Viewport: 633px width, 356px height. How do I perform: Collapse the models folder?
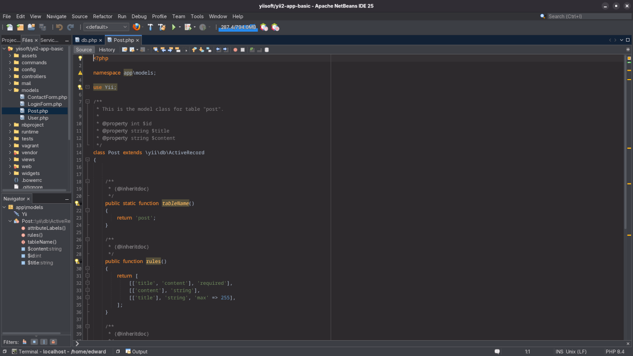pyautogui.click(x=10, y=90)
